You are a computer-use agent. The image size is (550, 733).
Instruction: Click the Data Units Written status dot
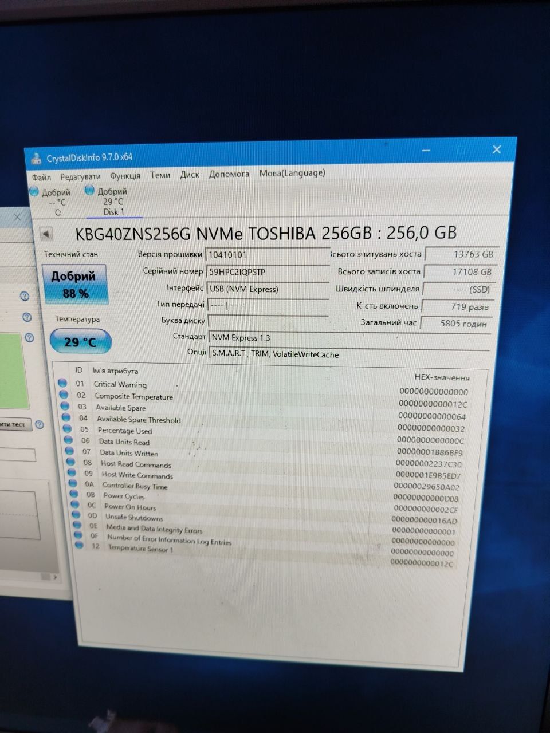[69, 451]
